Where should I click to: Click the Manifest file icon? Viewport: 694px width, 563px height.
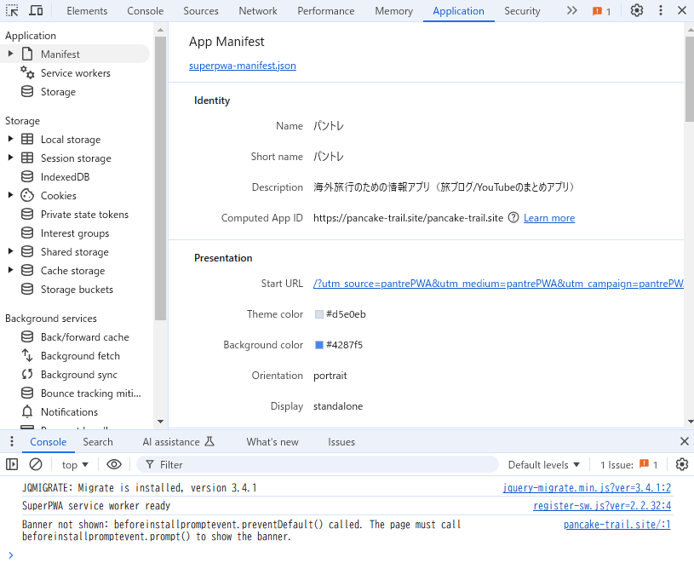(27, 54)
